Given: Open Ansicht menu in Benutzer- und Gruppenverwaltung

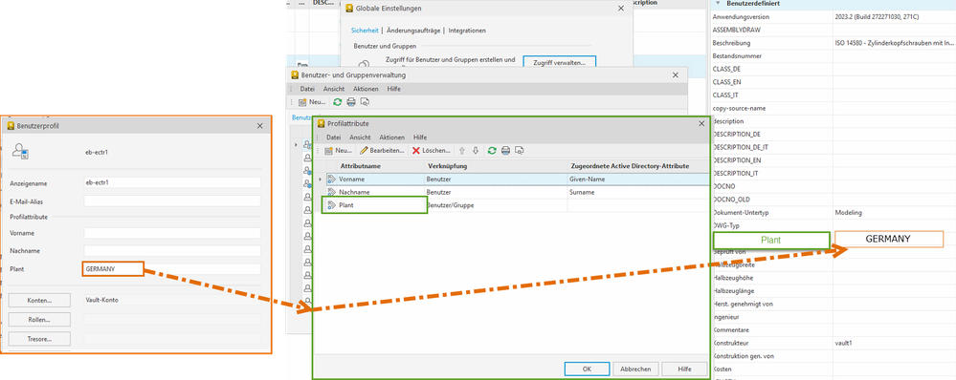Looking at the screenshot, I should (x=334, y=89).
